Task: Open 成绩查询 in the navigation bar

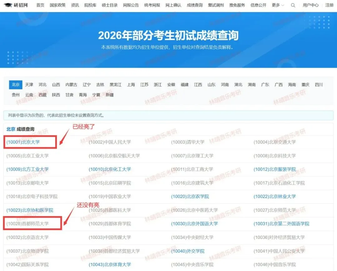Action: [195, 5]
